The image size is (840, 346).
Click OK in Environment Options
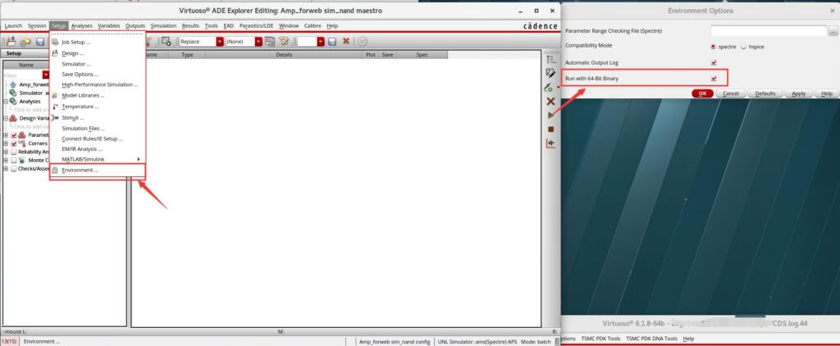pyautogui.click(x=702, y=93)
